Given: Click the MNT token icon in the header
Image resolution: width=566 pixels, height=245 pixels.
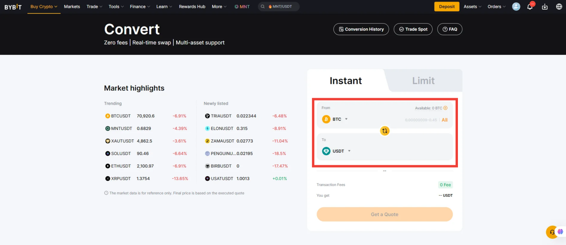Looking at the screenshot, I should point(236,6).
